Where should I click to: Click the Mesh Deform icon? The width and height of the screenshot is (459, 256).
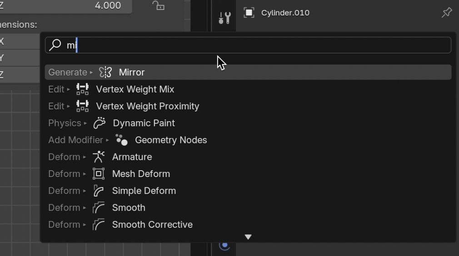coord(99,174)
